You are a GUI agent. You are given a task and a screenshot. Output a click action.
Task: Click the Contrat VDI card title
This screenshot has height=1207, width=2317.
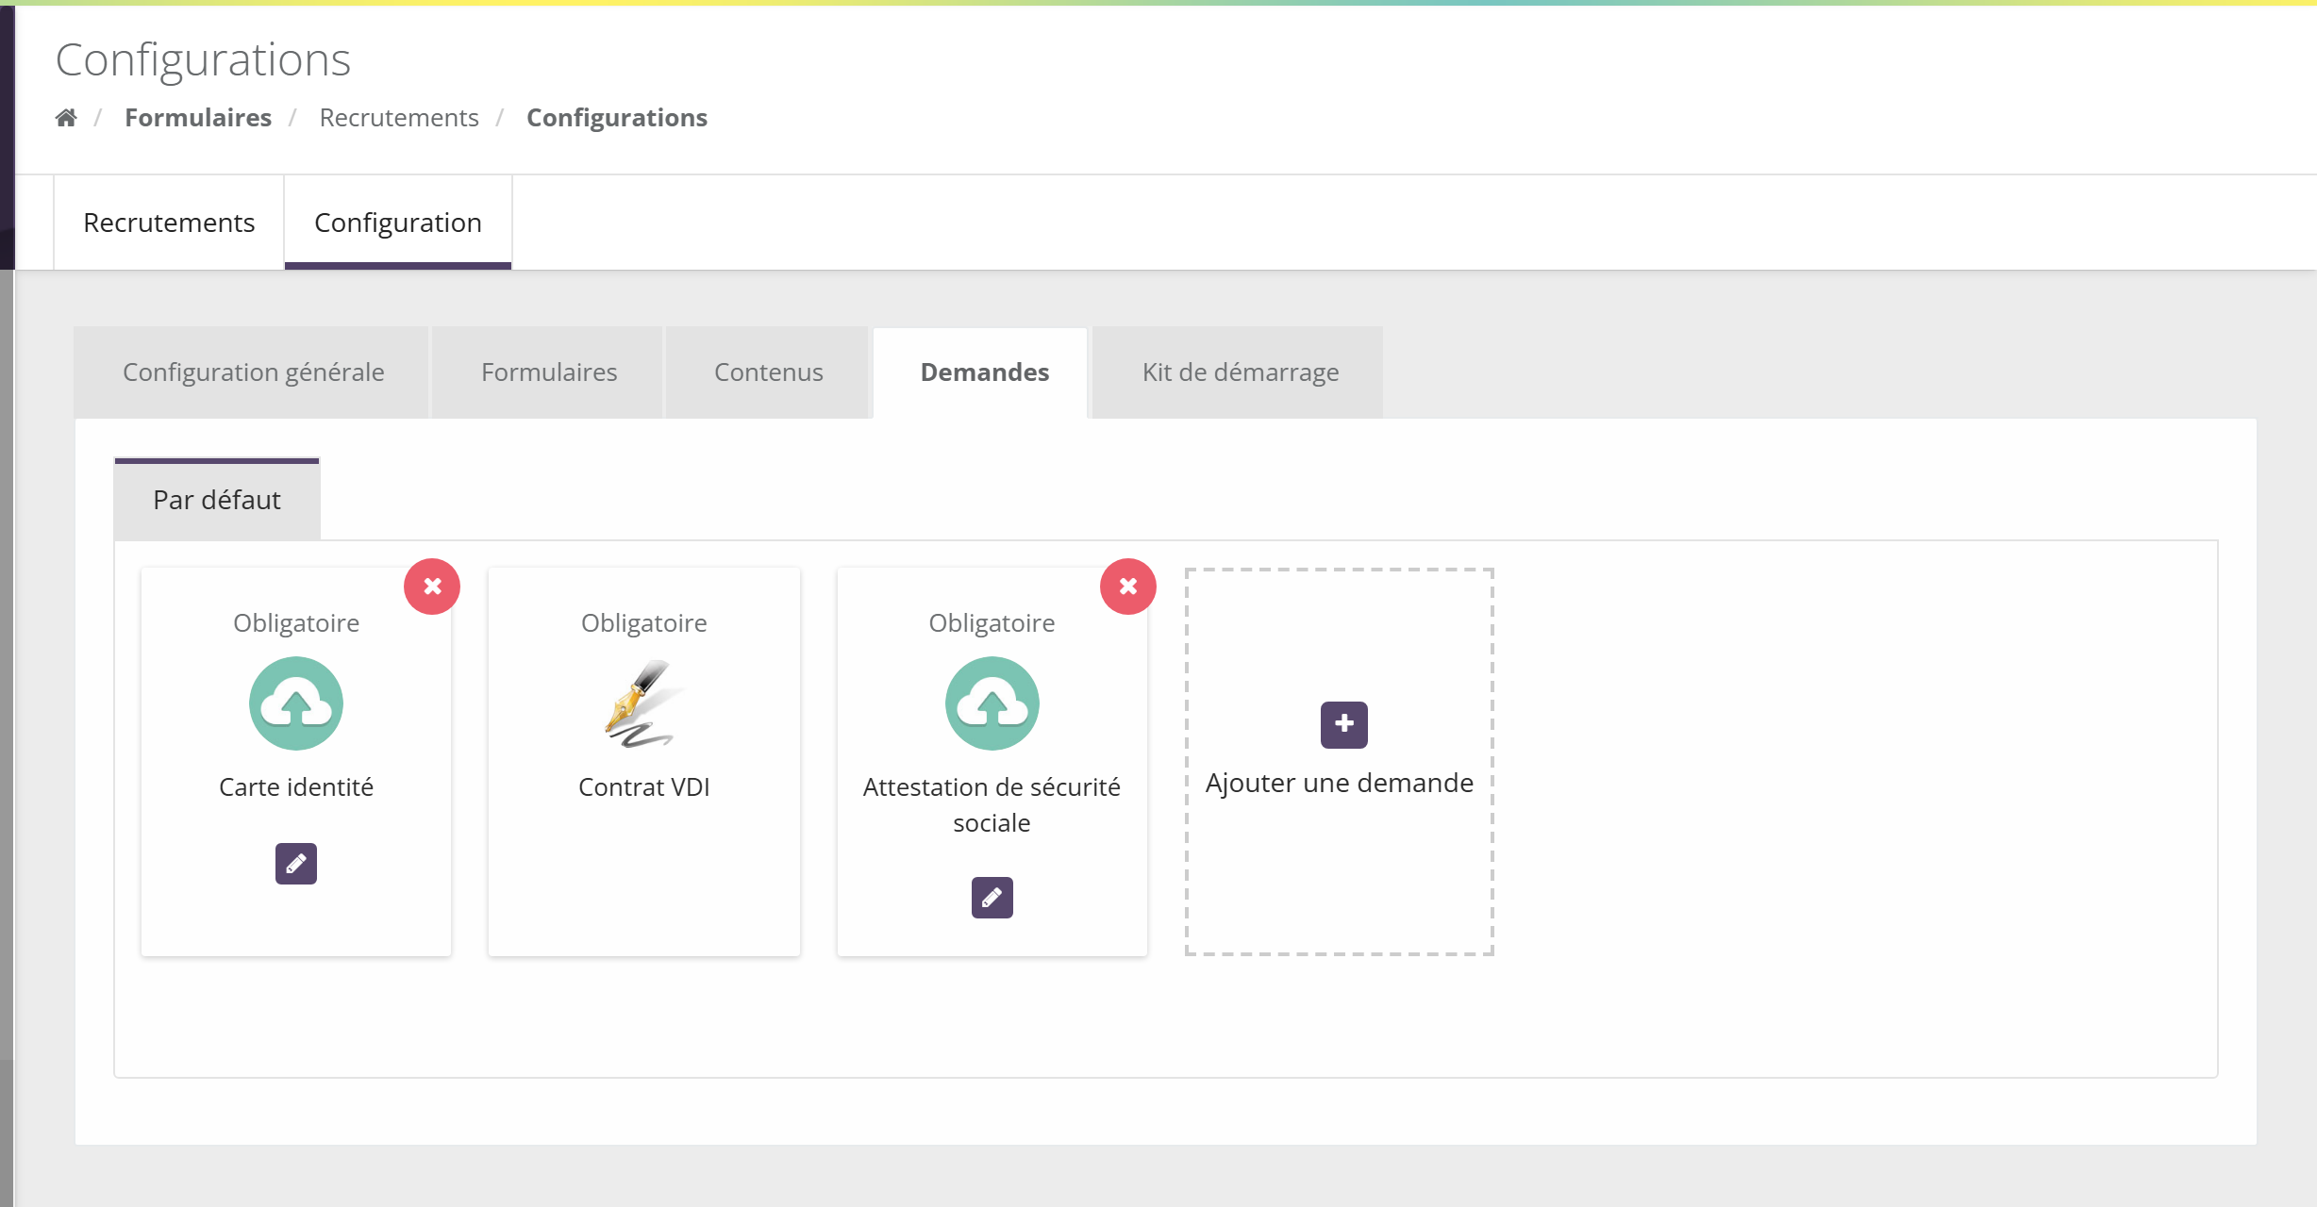click(x=643, y=787)
